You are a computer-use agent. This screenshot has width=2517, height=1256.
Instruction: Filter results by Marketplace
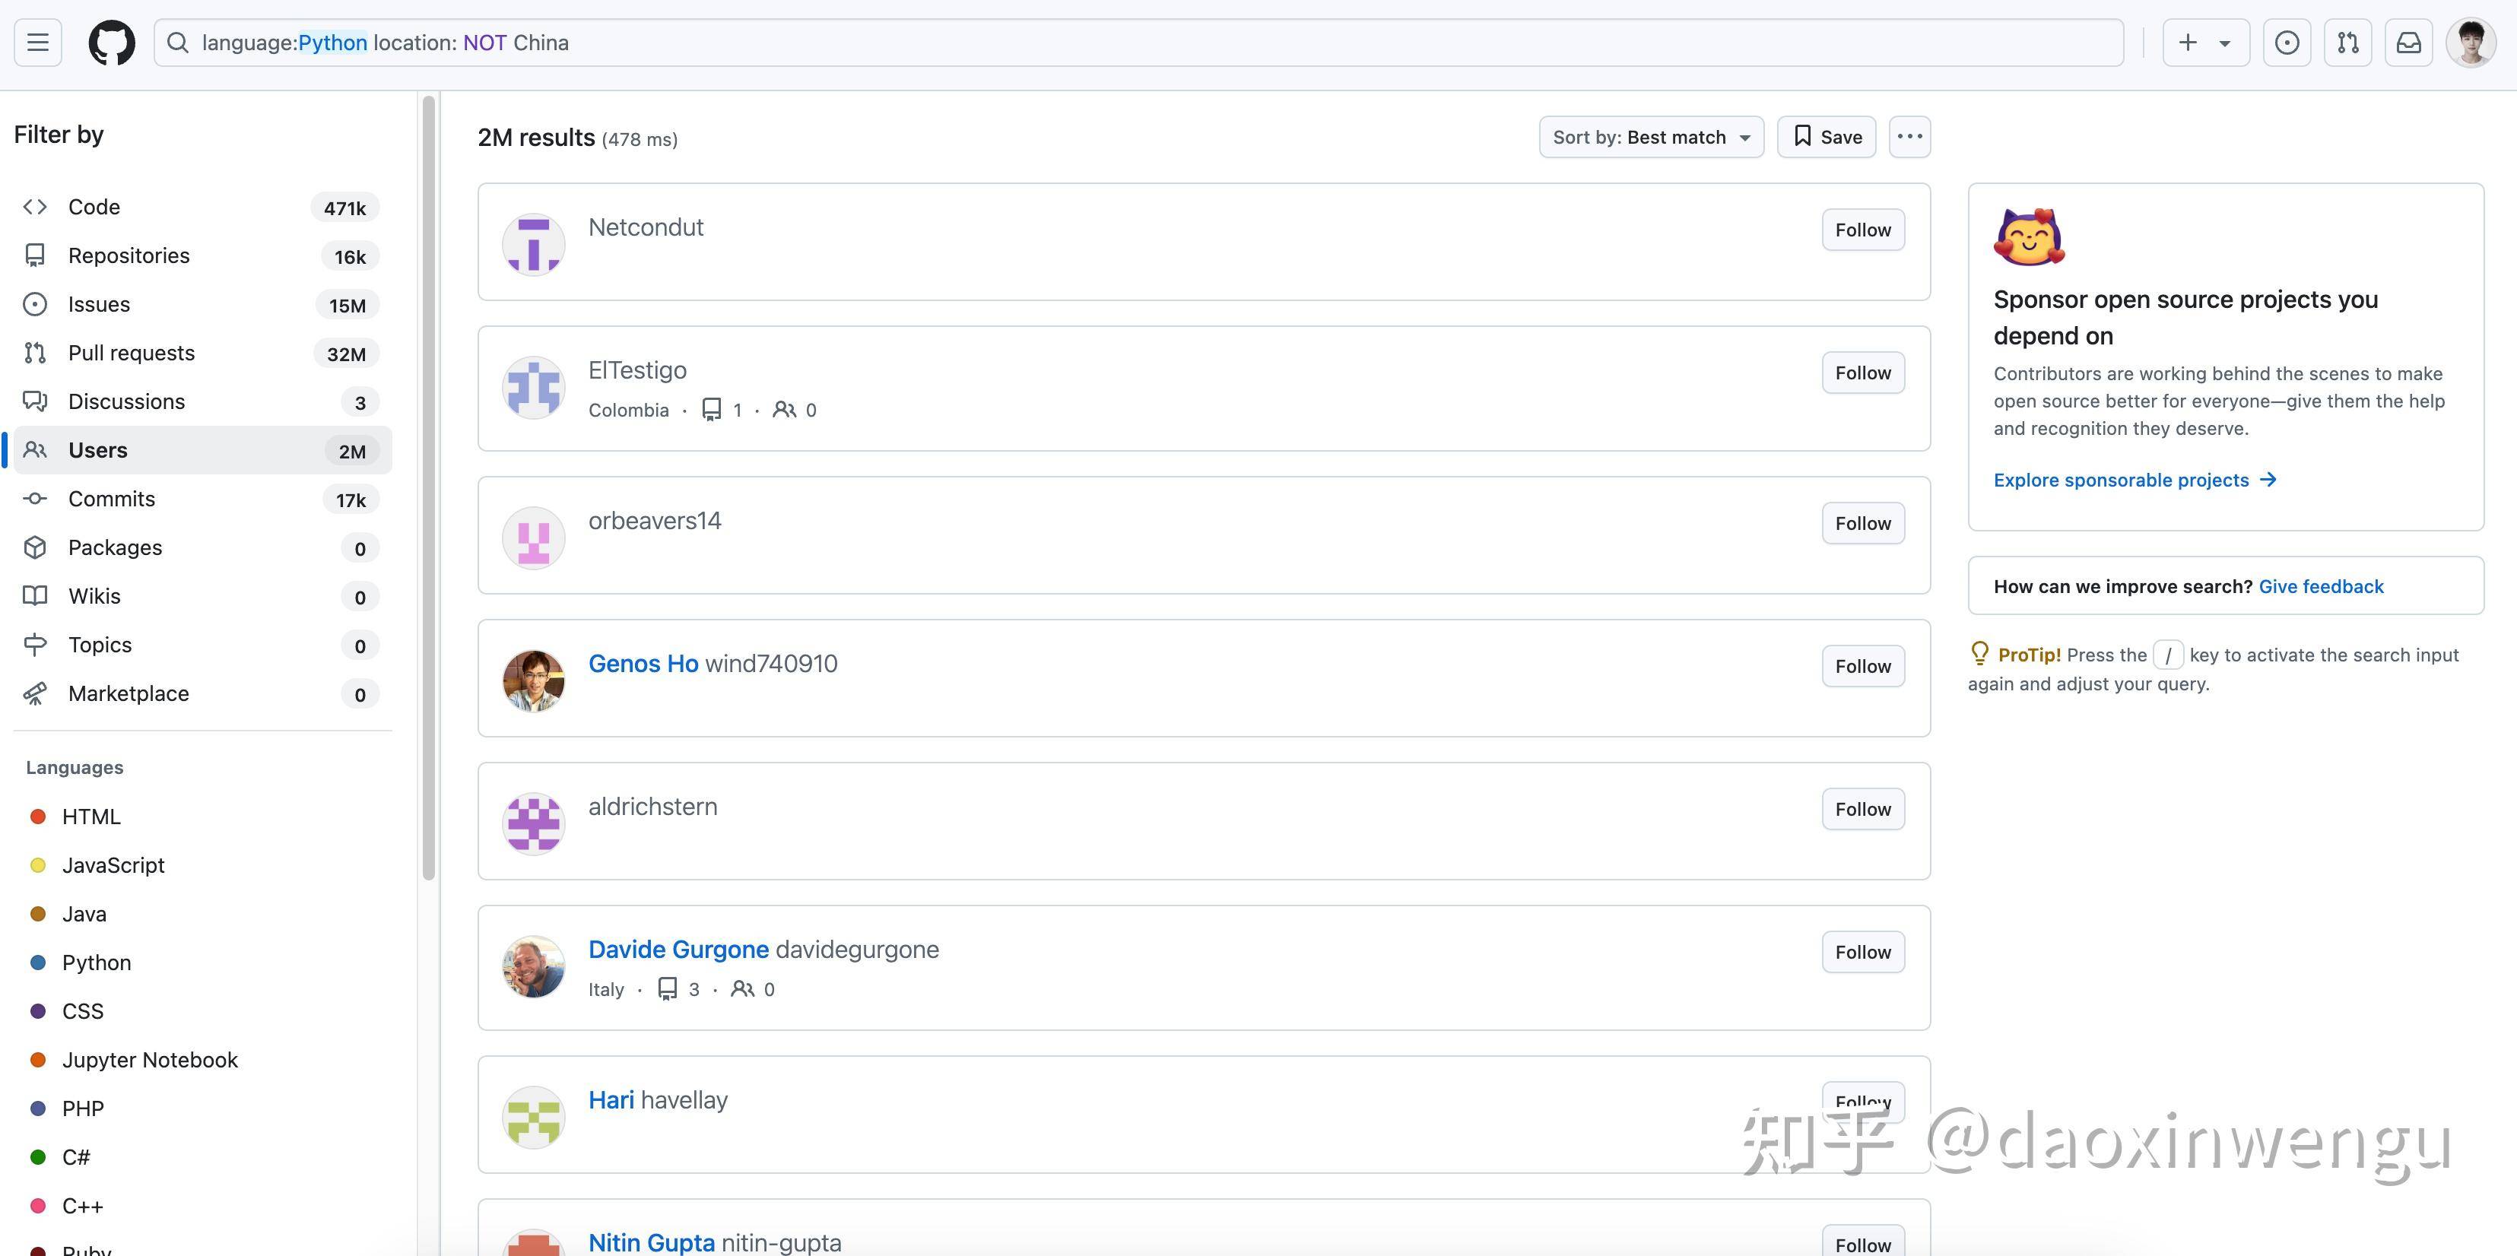coord(202,693)
